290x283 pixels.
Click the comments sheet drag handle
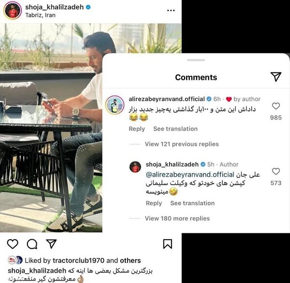(196, 60)
